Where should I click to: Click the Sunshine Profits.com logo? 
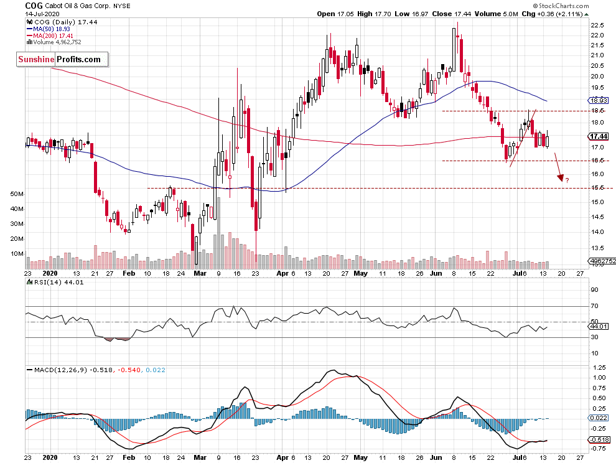pos(62,59)
